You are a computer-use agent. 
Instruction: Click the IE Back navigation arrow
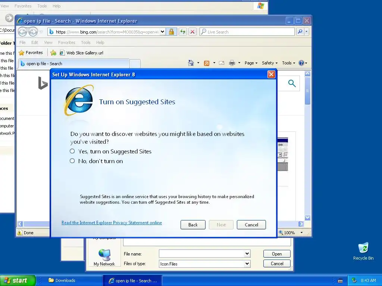click(x=22, y=32)
